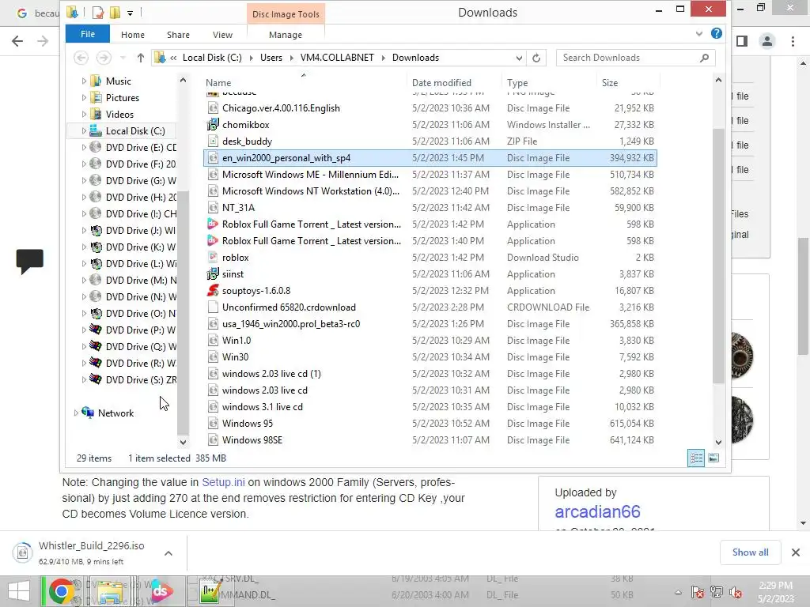Go up one folder with Up arrow
Image resolution: width=810 pixels, height=607 pixels.
(141, 58)
